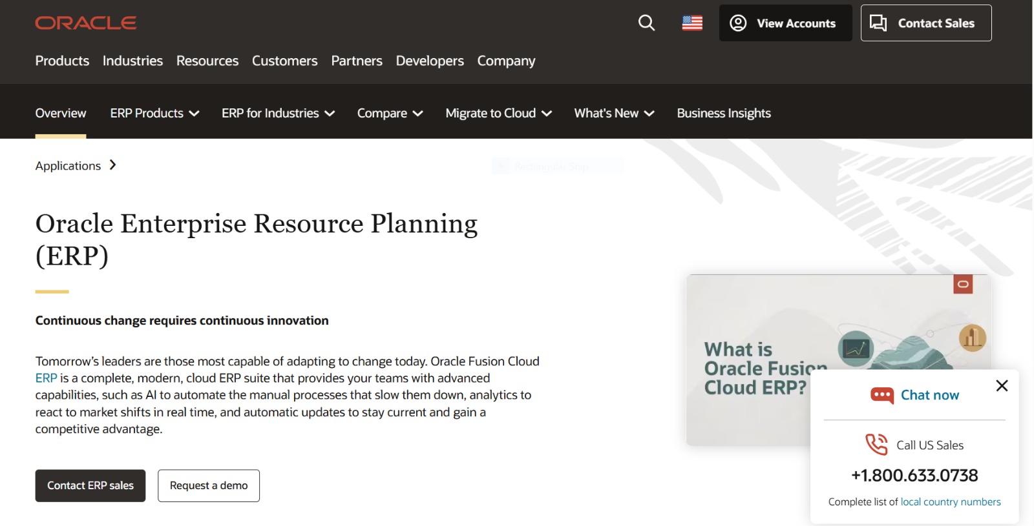
Task: Select the Overview tab
Action: (61, 113)
